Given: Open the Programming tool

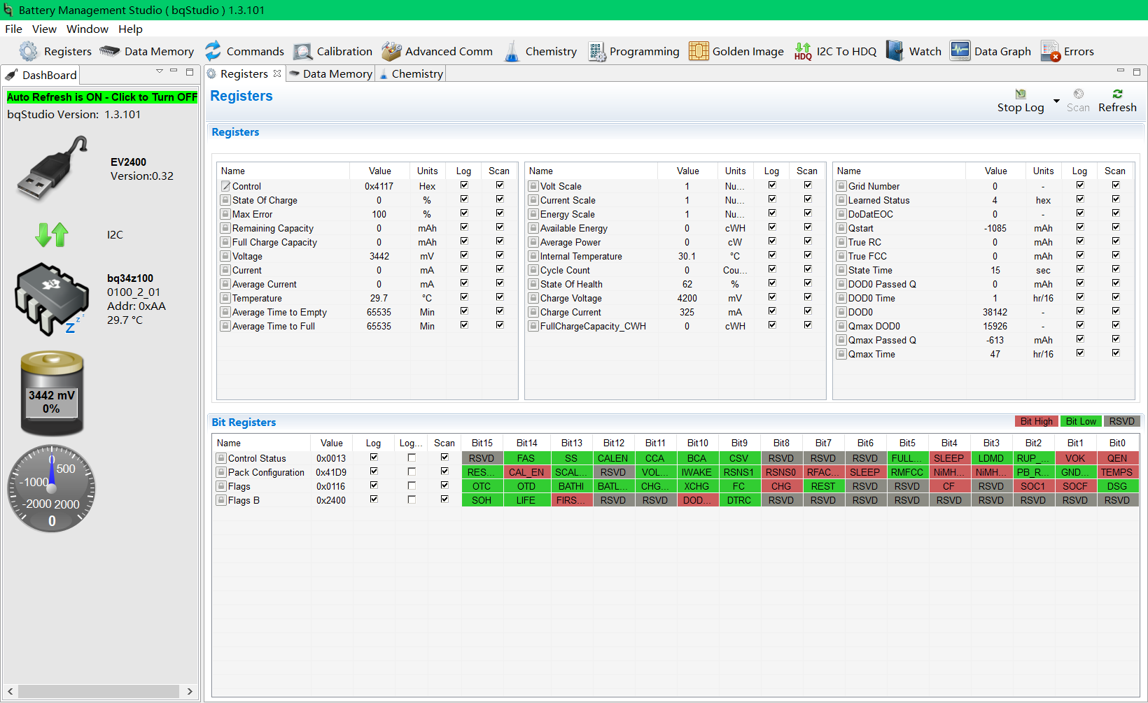Looking at the screenshot, I should (633, 51).
